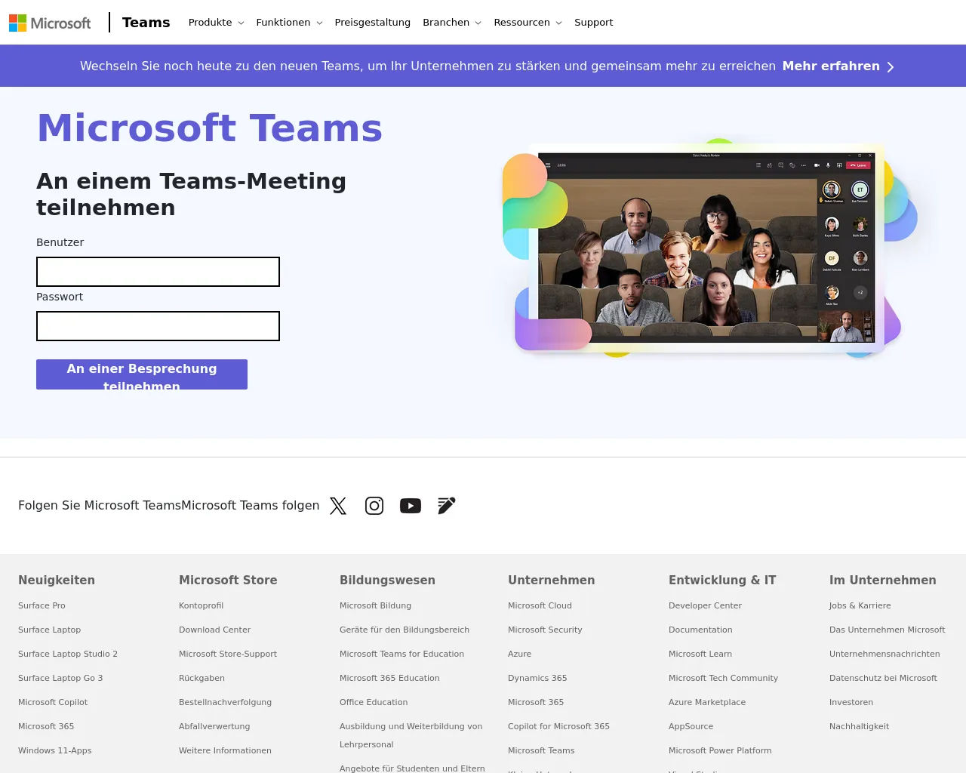This screenshot has height=773, width=966.
Task: Open Microsoft 365 Education link
Action: [389, 678]
